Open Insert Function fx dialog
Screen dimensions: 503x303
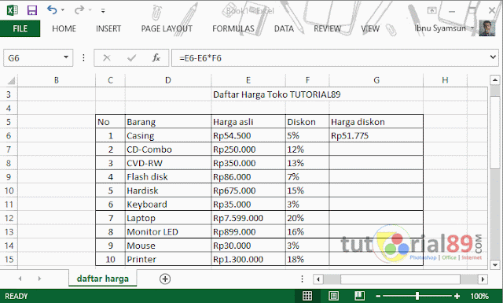click(156, 58)
